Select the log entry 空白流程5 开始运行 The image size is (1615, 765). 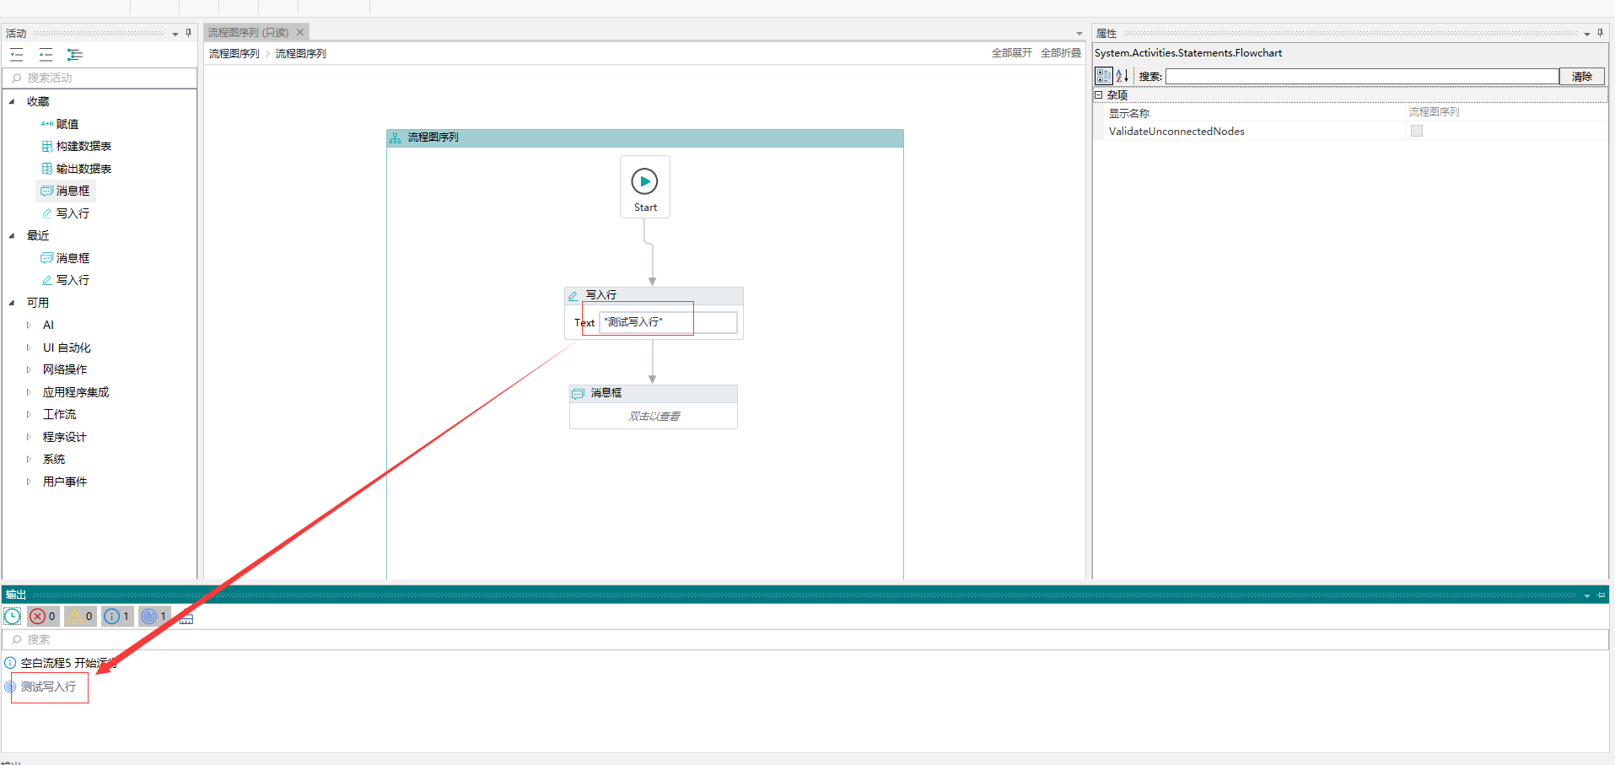[x=68, y=663]
